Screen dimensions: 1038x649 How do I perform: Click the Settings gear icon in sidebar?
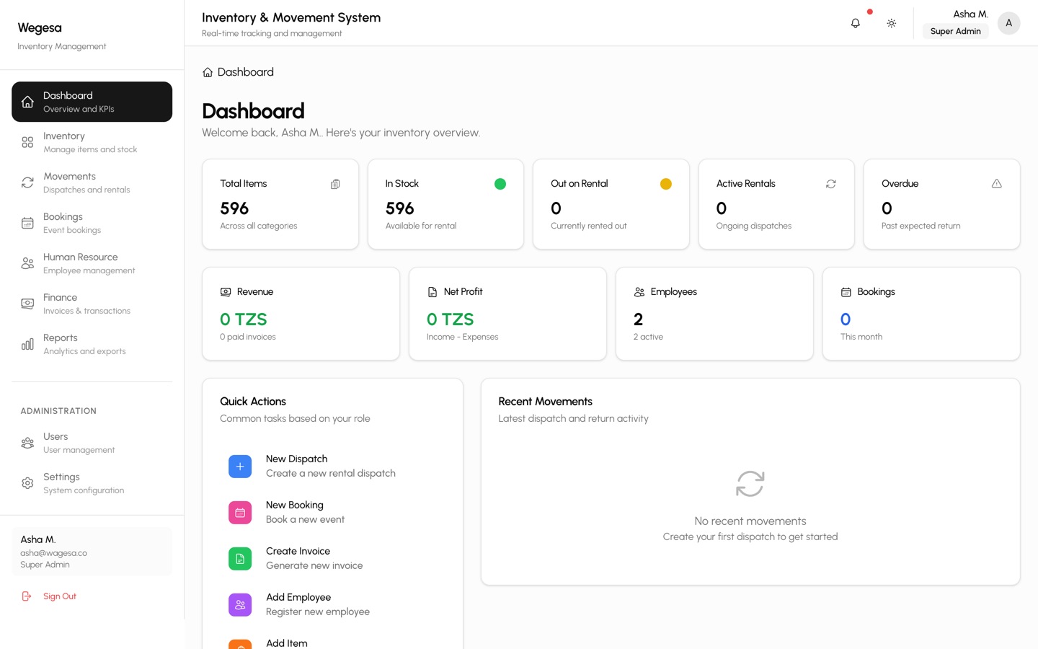tap(27, 483)
